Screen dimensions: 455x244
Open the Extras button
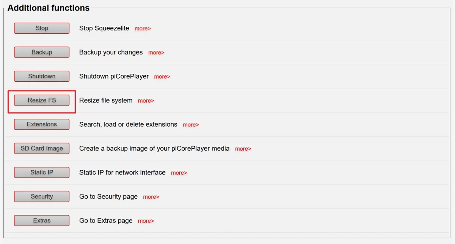click(x=42, y=221)
